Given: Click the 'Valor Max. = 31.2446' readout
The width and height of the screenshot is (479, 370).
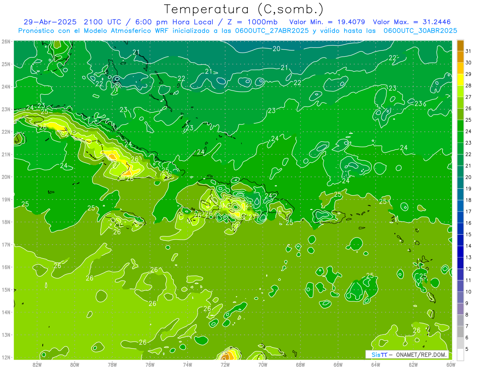Looking at the screenshot, I should click(x=412, y=22).
